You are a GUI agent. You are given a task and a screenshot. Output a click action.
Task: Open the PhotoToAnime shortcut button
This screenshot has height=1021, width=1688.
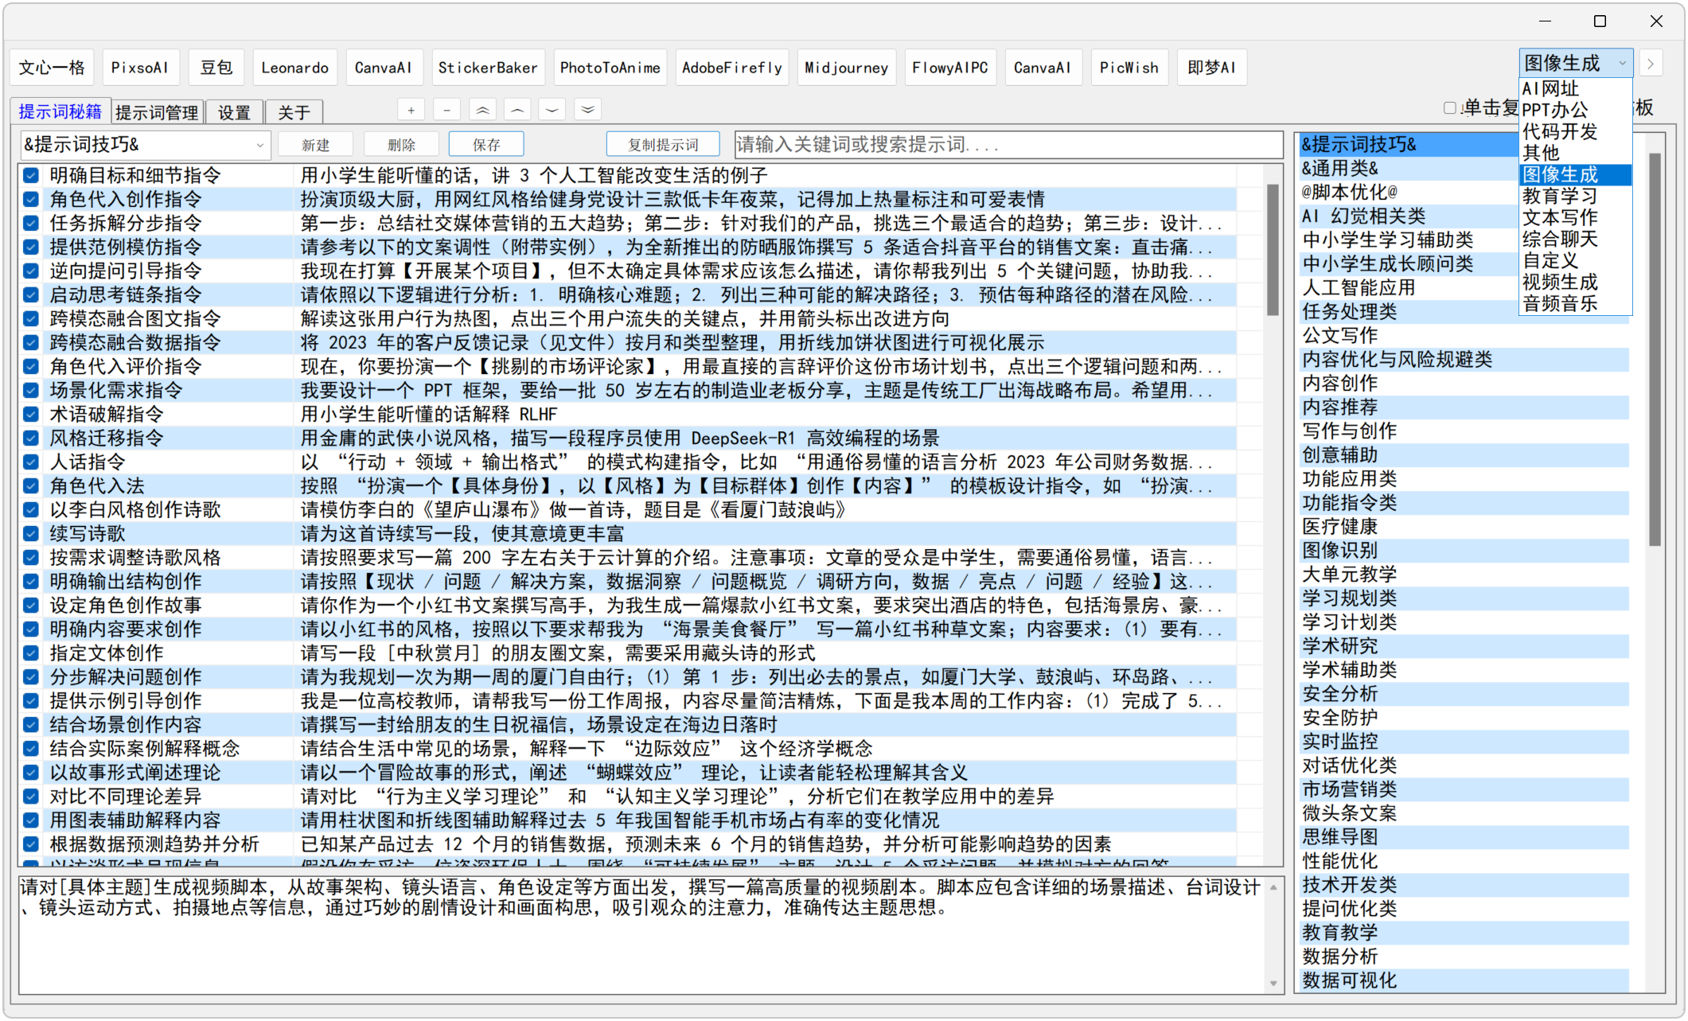point(610,68)
